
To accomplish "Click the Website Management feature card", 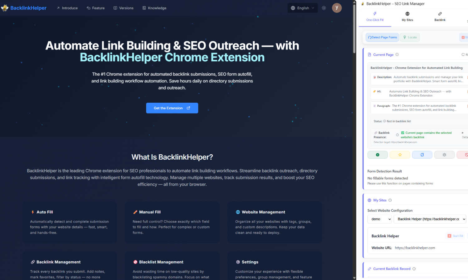I will (275, 222).
